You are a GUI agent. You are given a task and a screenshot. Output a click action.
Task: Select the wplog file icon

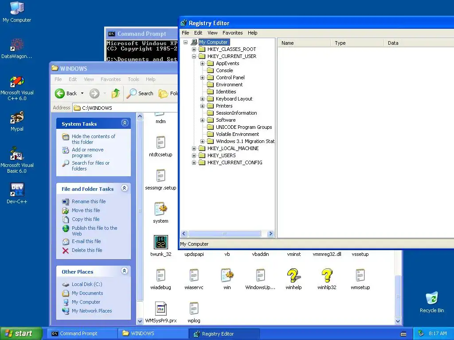(194, 309)
